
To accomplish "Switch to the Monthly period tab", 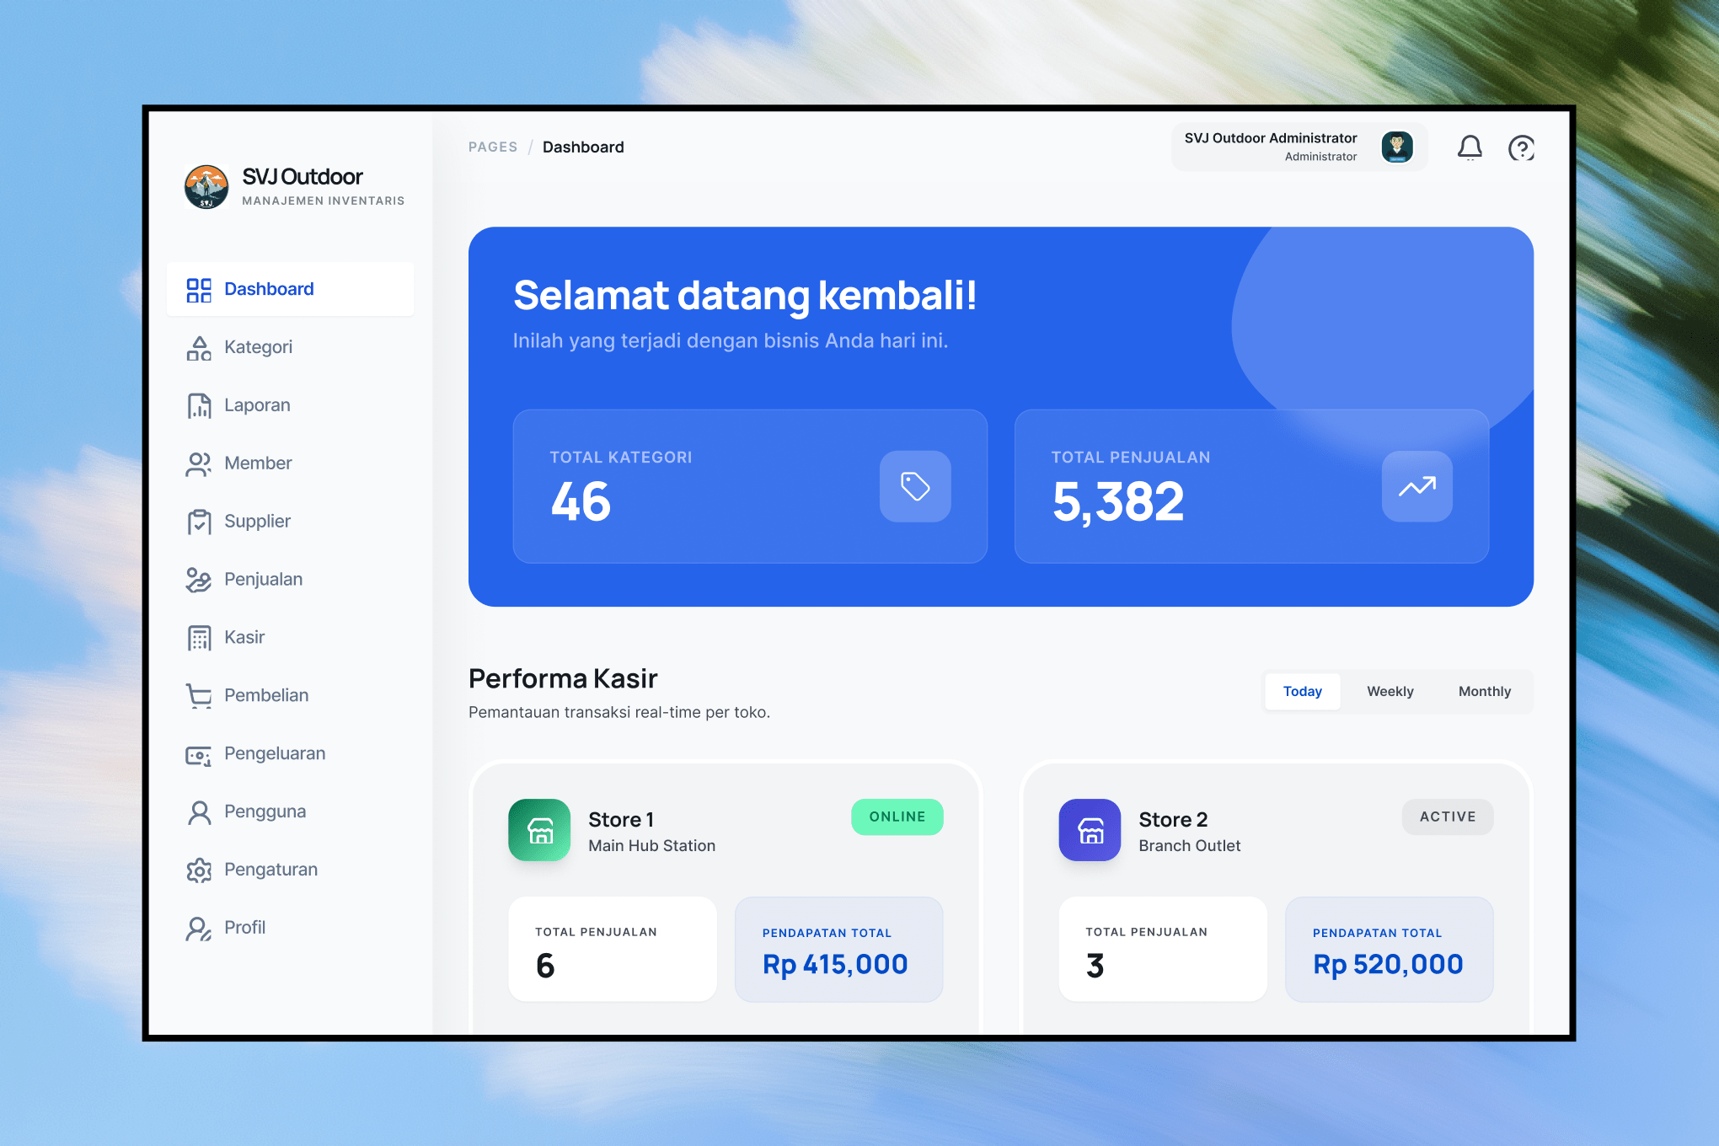I will pyautogui.click(x=1484, y=692).
